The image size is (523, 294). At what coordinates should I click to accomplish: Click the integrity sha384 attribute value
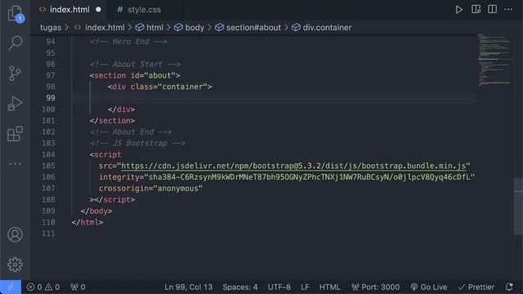(309, 177)
